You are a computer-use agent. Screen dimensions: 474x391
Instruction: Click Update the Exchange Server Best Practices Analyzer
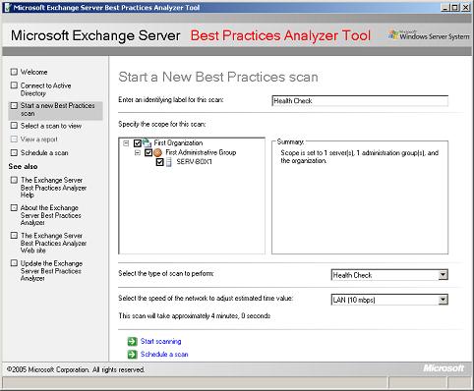pyautogui.click(x=51, y=271)
